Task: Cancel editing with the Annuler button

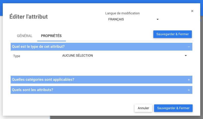Action: 143,108
